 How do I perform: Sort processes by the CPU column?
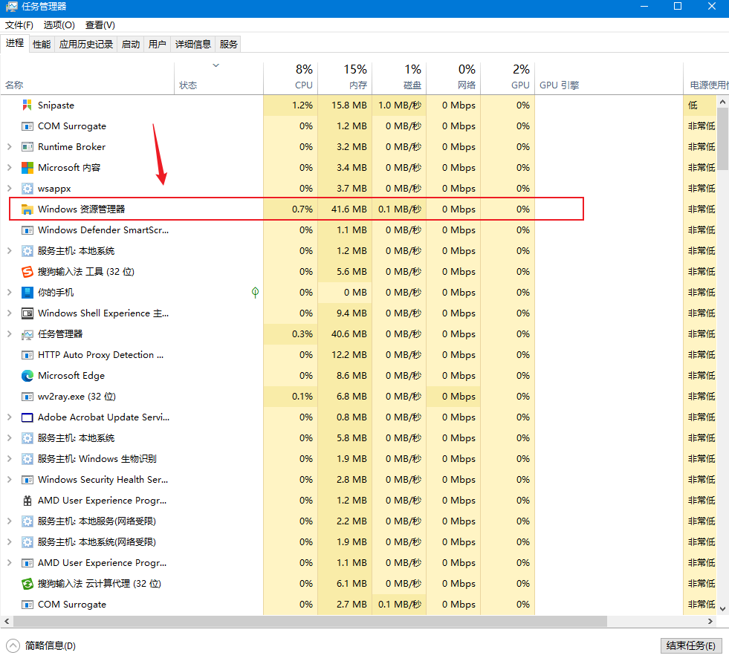(x=291, y=77)
